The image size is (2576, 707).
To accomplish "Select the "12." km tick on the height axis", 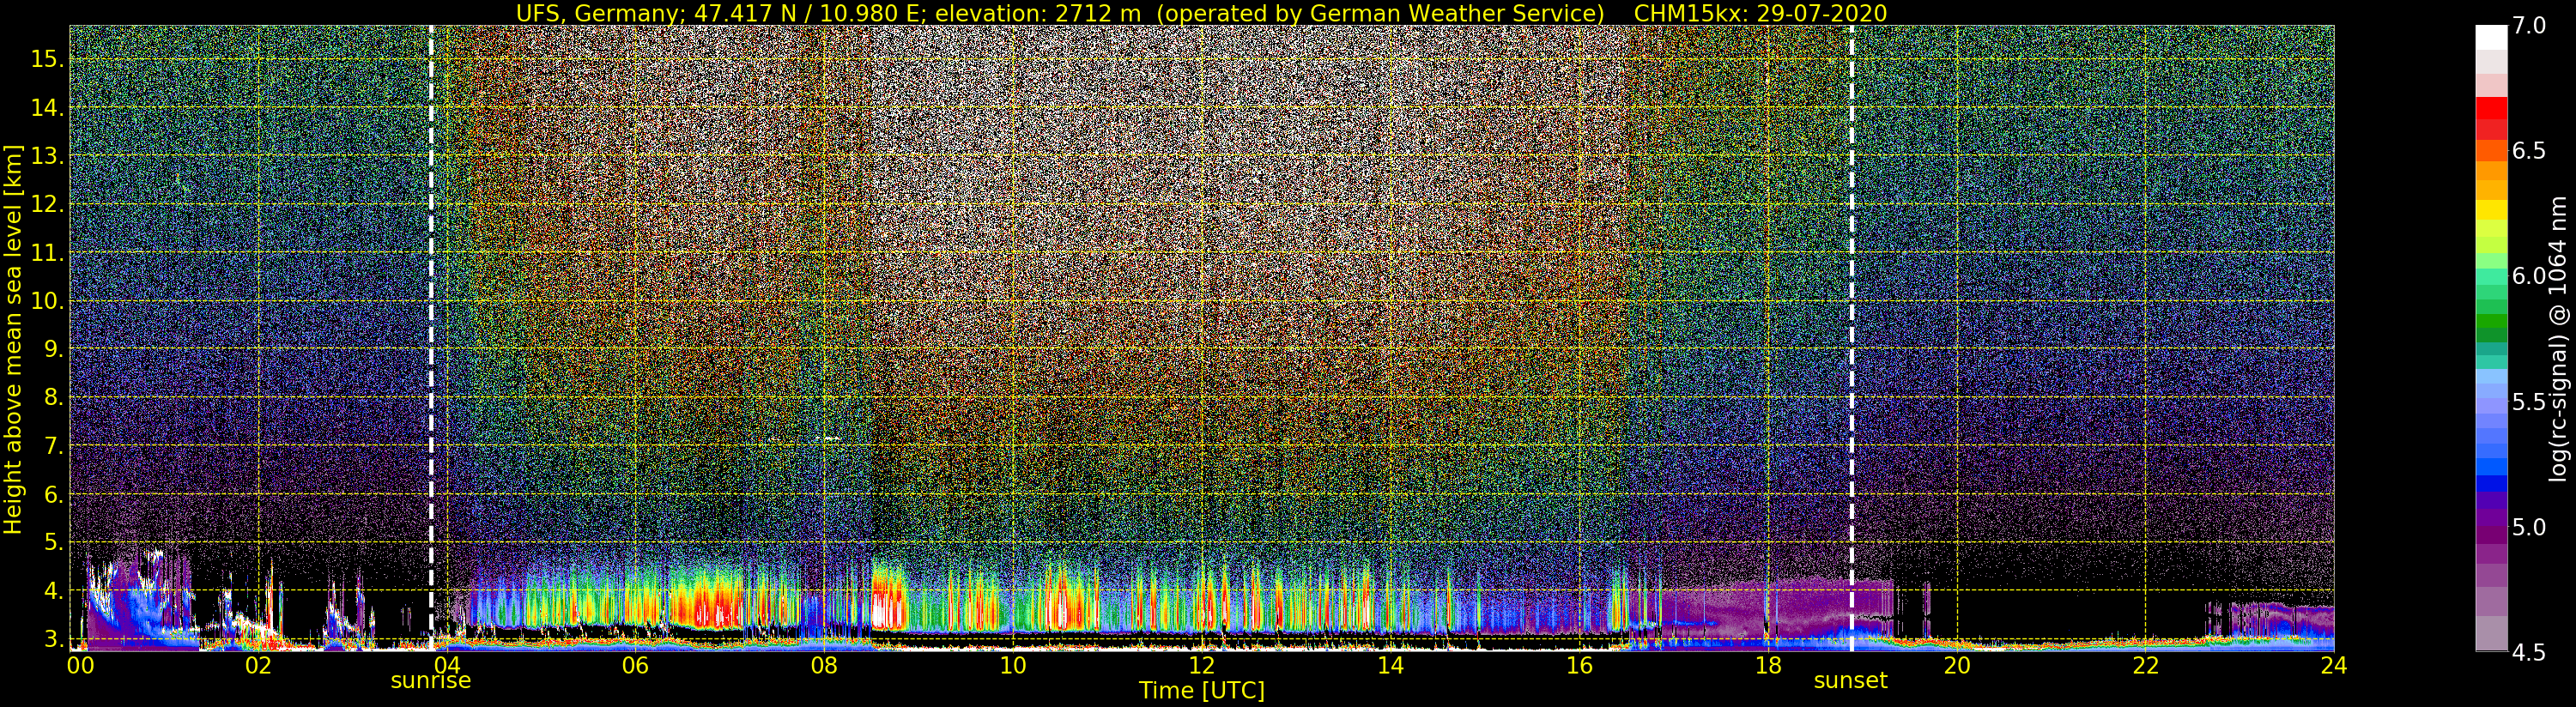I will point(48,204).
